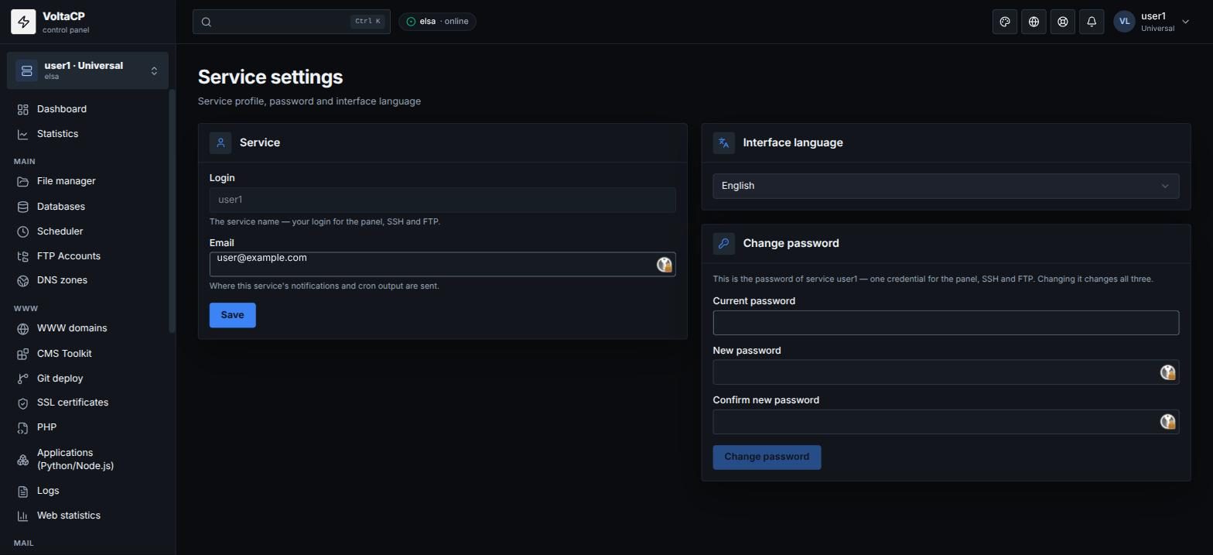1213x555 pixels.
Task: Click the Login field
Action: coord(442,200)
